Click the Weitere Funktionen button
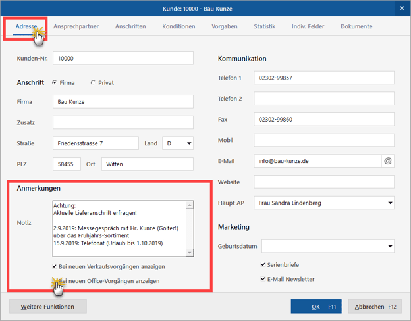The width and height of the screenshot is (411, 321). (x=47, y=307)
